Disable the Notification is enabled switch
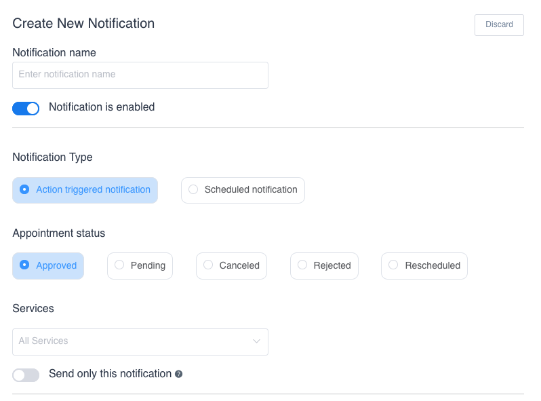Screen dimensions: 541x401 26,108
